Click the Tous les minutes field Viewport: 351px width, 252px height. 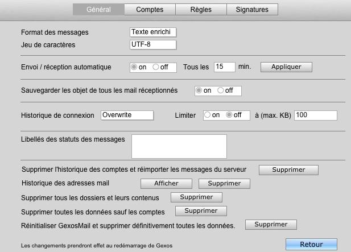click(x=225, y=67)
